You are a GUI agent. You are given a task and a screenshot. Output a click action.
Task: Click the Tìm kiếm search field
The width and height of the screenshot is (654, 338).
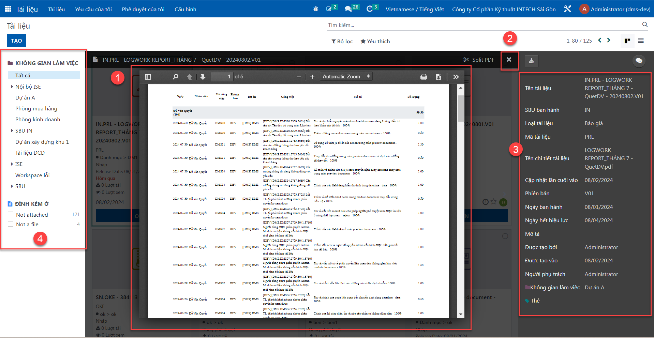click(484, 25)
